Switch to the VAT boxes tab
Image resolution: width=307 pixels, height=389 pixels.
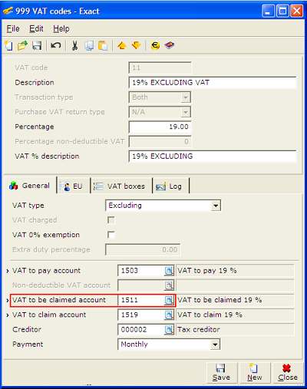[122, 186]
